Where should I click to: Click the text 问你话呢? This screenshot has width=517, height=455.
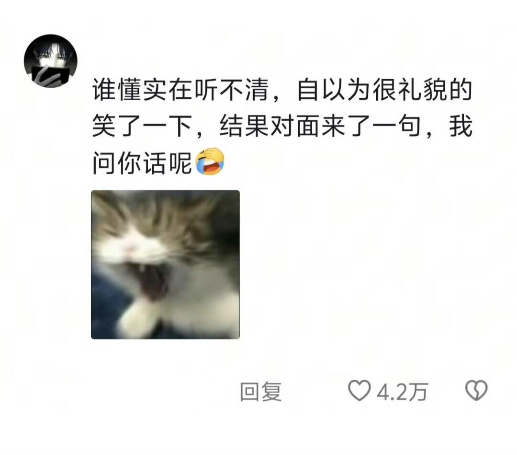pyautogui.click(x=142, y=163)
